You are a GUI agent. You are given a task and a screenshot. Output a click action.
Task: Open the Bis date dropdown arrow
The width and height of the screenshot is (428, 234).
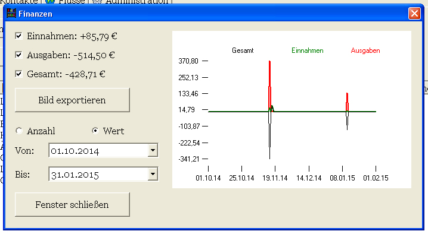pyautogui.click(x=153, y=174)
